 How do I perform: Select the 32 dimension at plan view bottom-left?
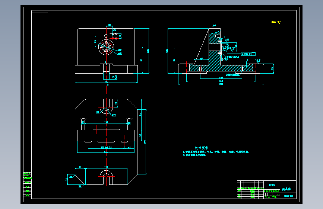[67, 179]
